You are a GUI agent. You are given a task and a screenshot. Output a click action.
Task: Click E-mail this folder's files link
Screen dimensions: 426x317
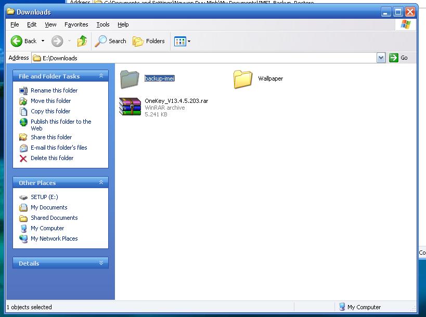pyautogui.click(x=59, y=148)
